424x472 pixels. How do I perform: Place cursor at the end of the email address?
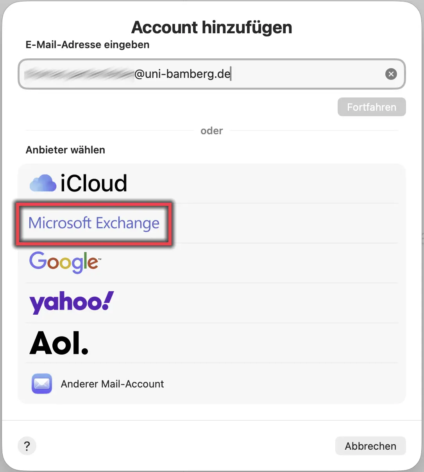click(x=231, y=74)
